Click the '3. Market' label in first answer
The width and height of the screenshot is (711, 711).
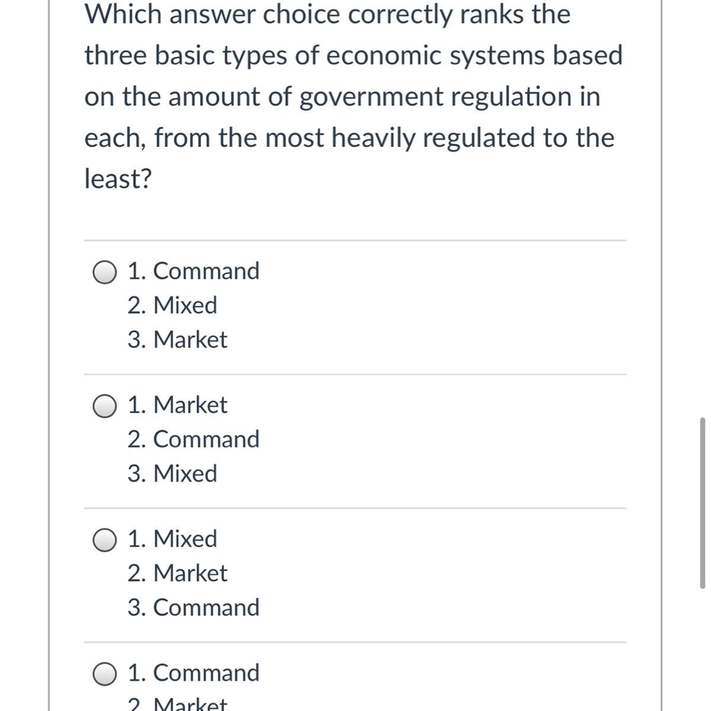point(177,340)
